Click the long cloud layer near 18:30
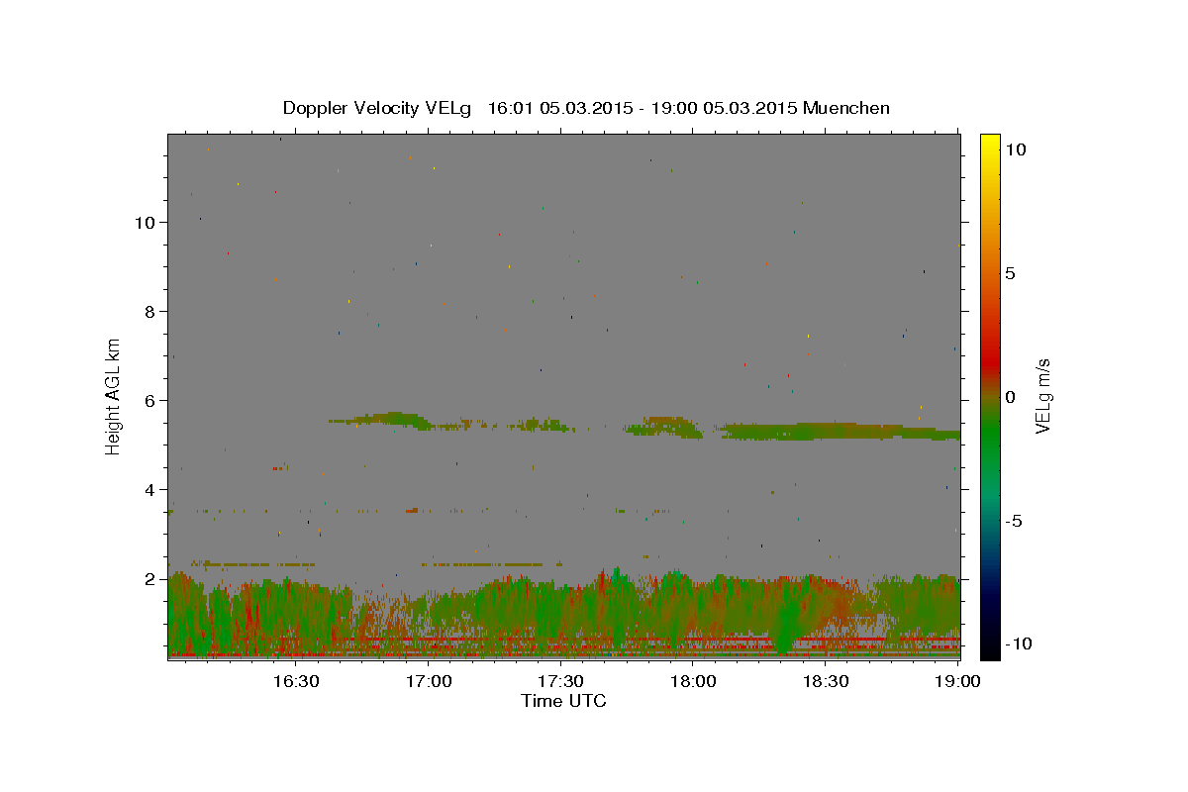Viewport: 1188px width, 792px height. click(x=840, y=432)
